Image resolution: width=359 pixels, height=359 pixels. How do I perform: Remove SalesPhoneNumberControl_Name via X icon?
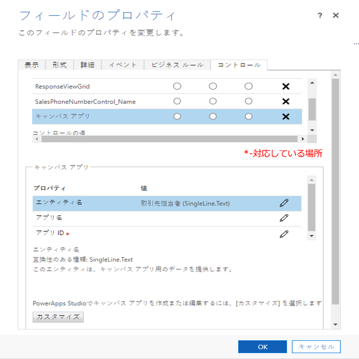(x=286, y=101)
